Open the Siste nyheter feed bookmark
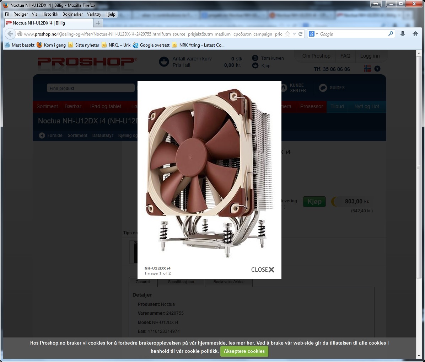425x362 pixels. click(84, 45)
